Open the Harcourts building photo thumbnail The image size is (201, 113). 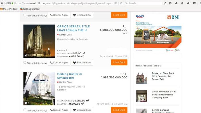pyautogui.click(x=39, y=89)
